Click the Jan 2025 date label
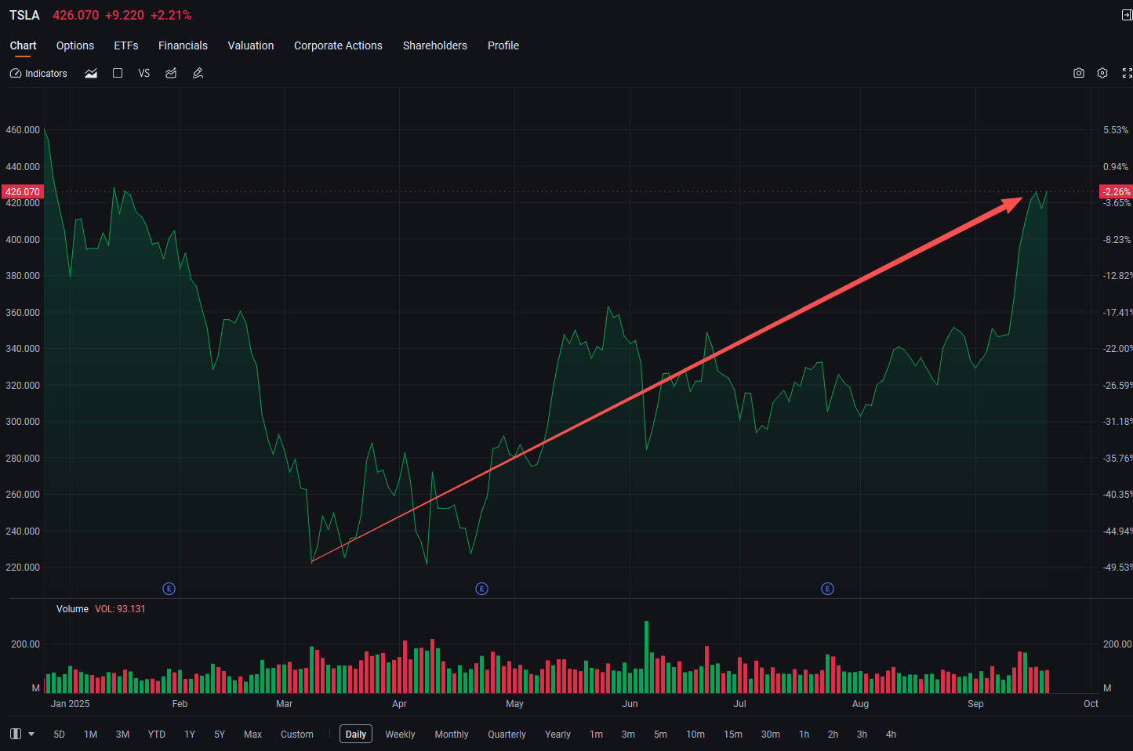Screen dimensions: 1133x751 [71, 704]
